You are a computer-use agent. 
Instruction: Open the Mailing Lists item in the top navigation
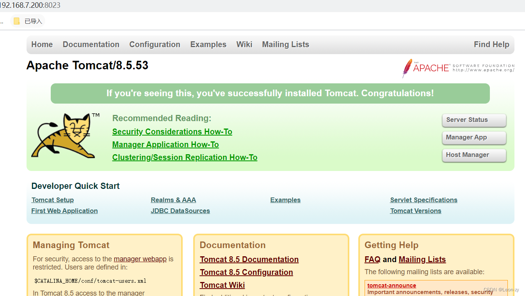(286, 44)
